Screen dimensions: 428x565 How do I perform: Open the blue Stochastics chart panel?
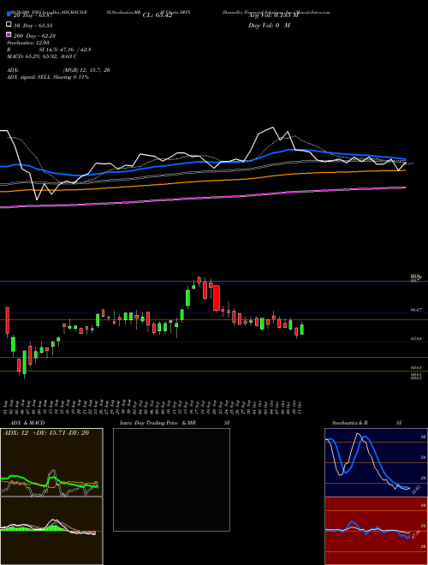point(376,462)
